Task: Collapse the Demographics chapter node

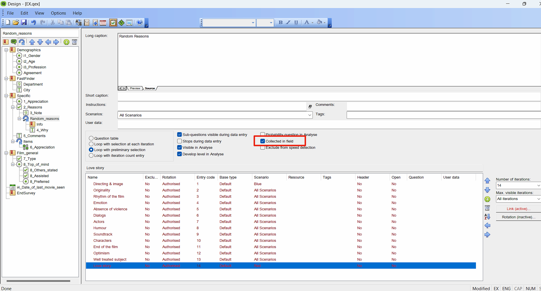Action: pyautogui.click(x=6, y=50)
